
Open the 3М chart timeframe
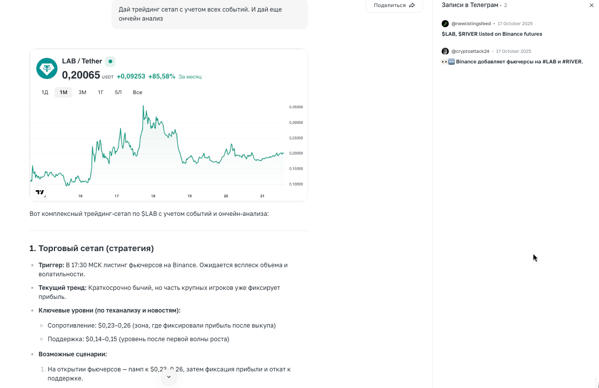tap(82, 92)
